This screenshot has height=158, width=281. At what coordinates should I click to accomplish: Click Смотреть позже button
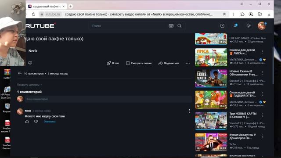pyautogui.click(x=139, y=63)
